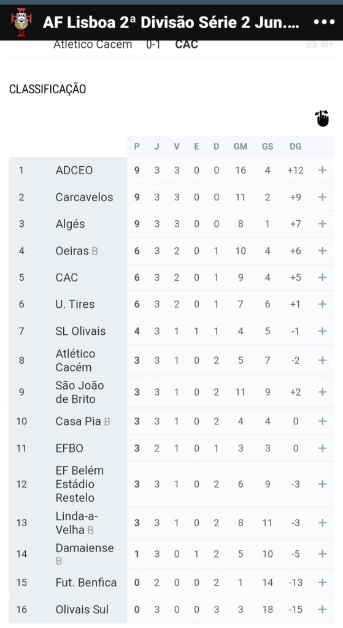This screenshot has width=343, height=628.
Task: Open the Oeiras B team entry
Action: 77,251
